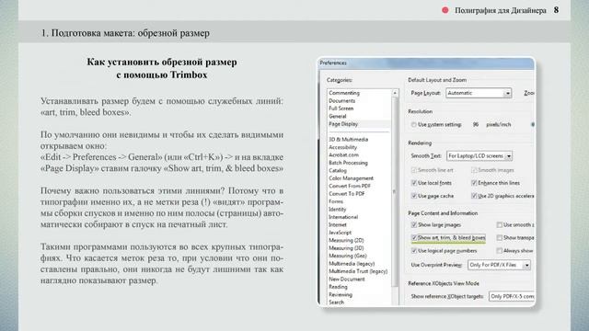The image size is (589, 331).
Task: Toggle Enhance thin lines checkbox
Action: coord(474,183)
